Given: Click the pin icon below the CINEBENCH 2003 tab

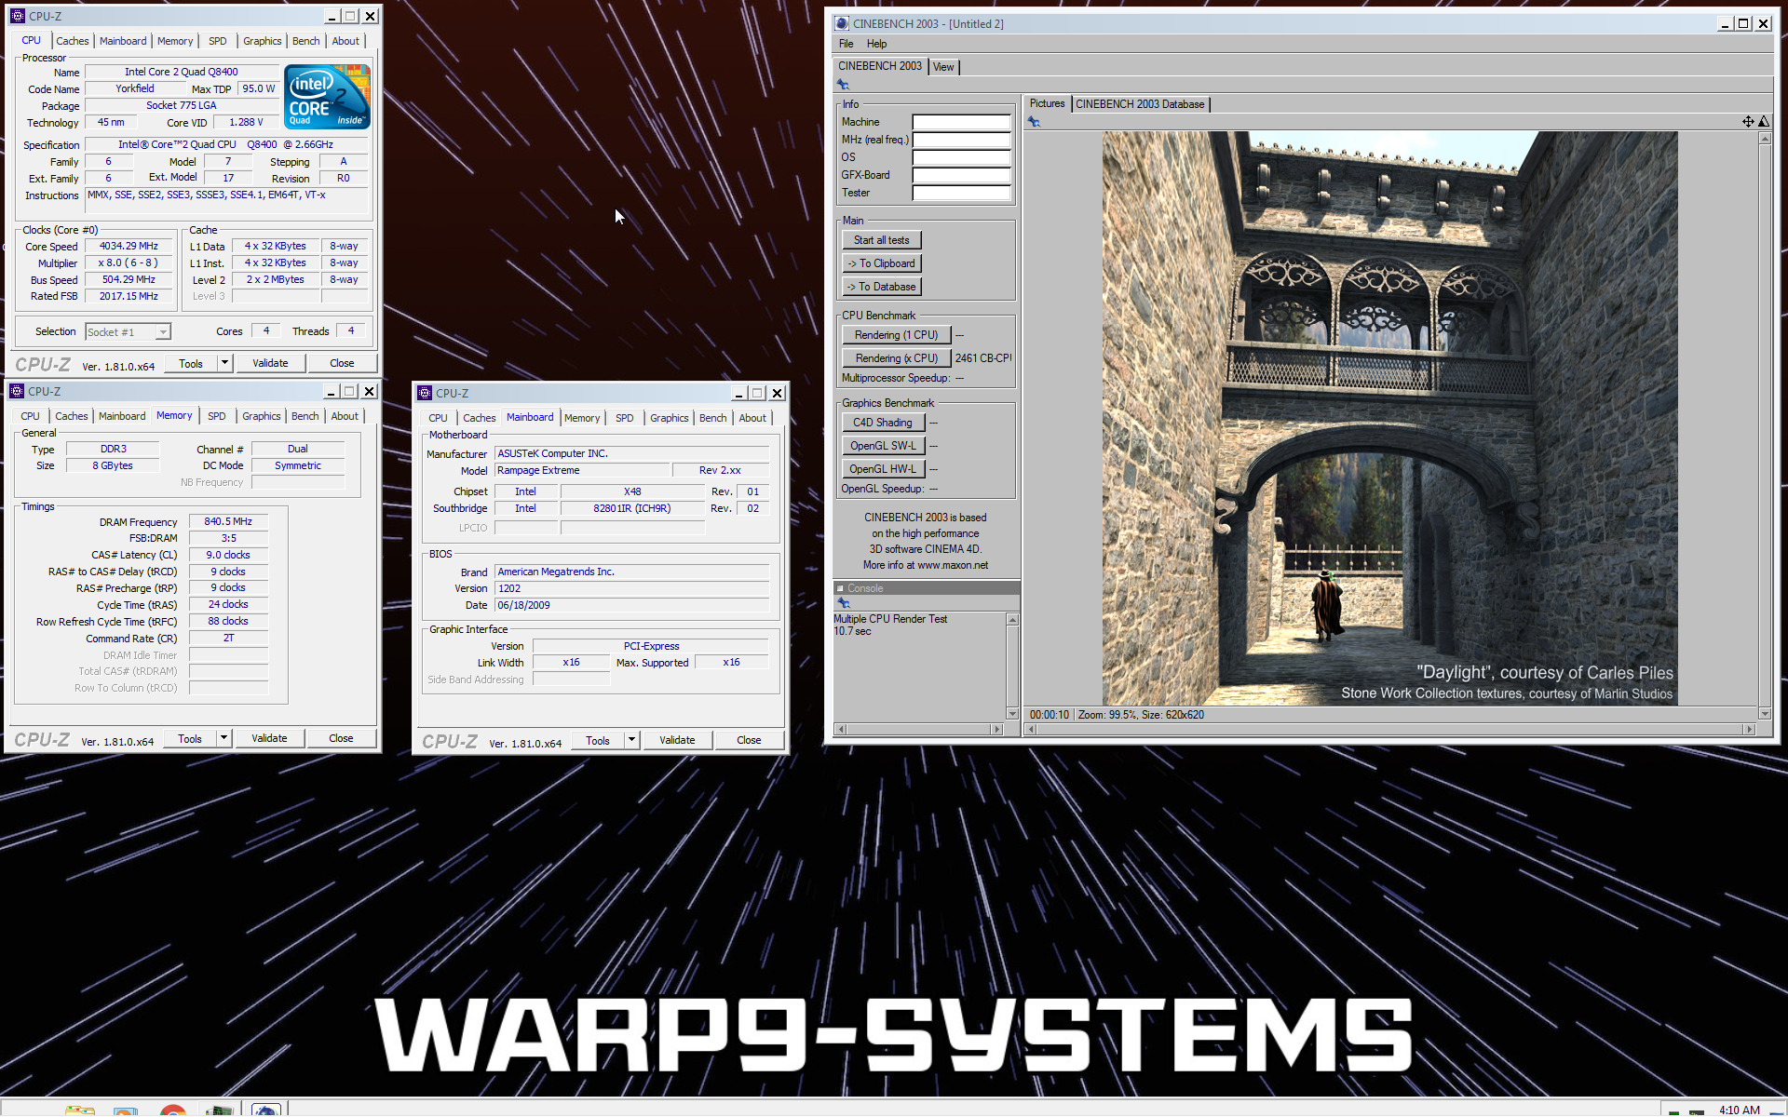Looking at the screenshot, I should click(843, 85).
